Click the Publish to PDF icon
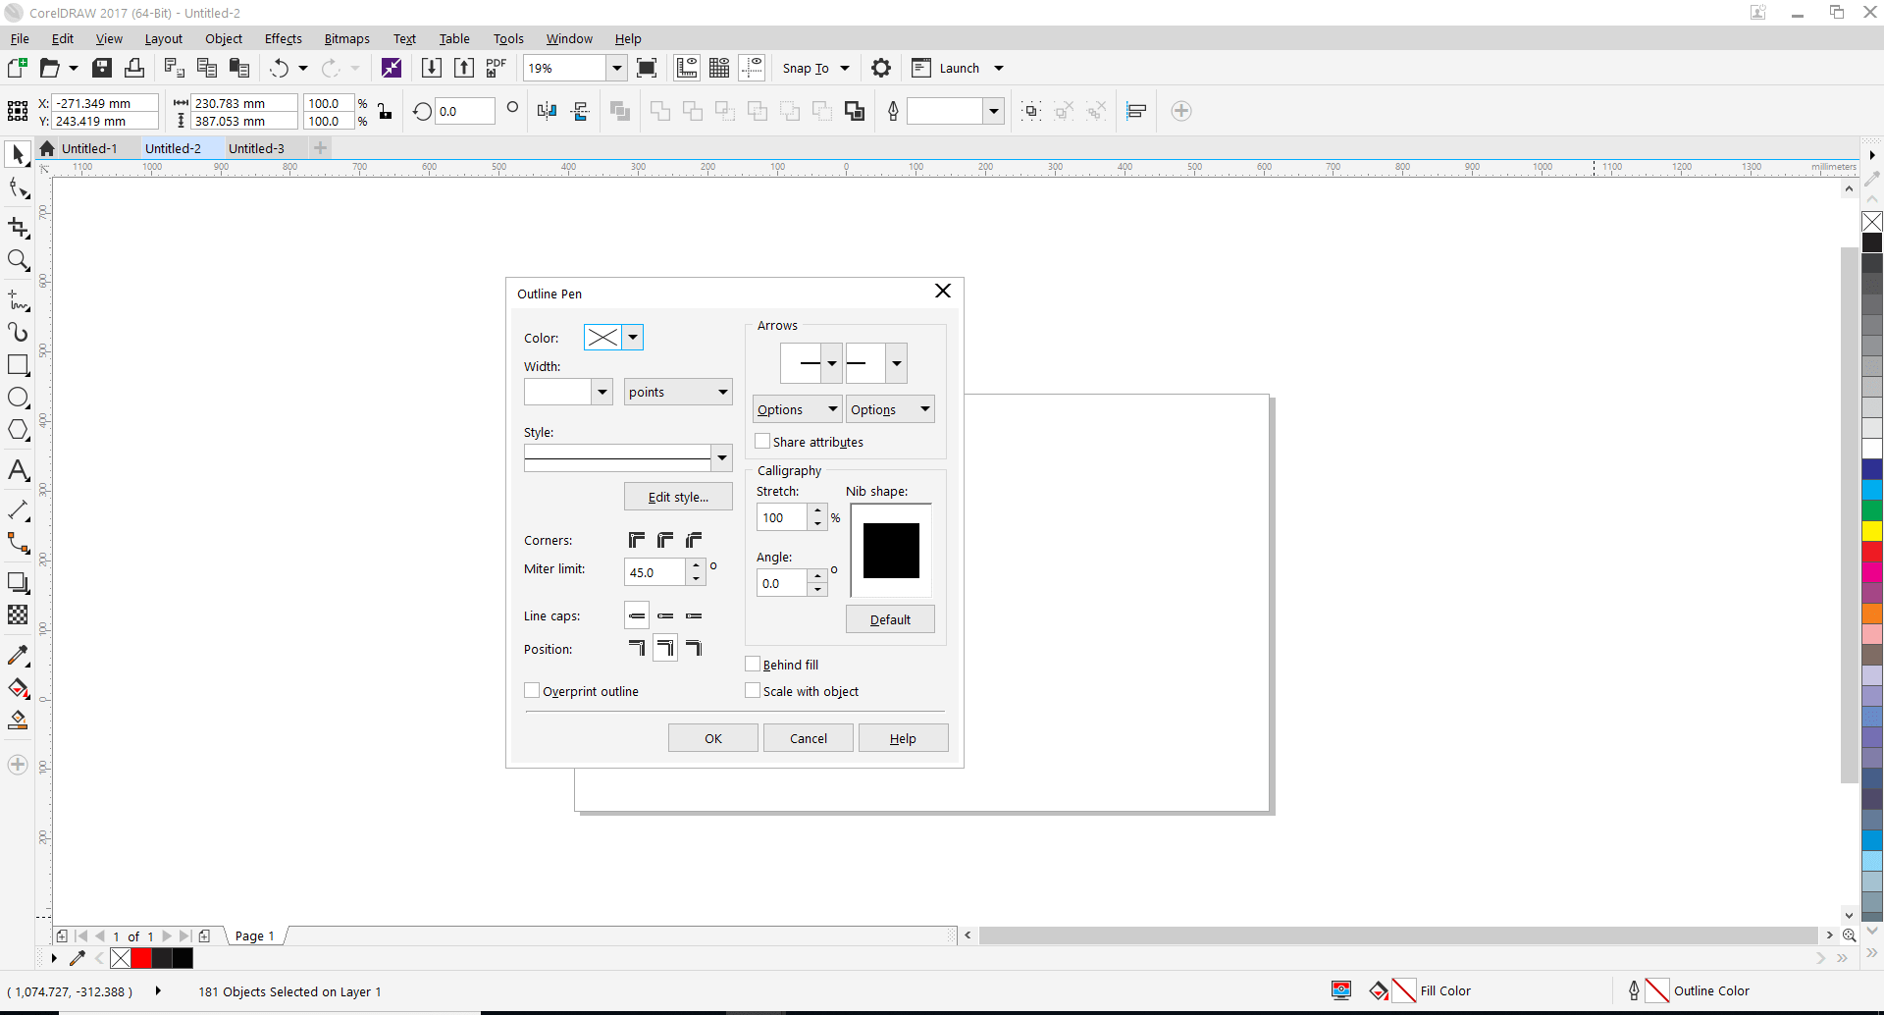The height and width of the screenshot is (1015, 1884). [497, 68]
